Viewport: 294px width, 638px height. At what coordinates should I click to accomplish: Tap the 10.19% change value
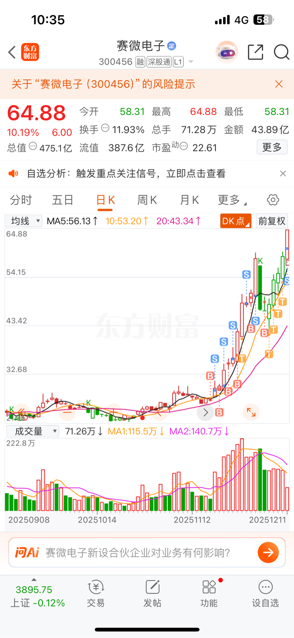click(x=23, y=133)
